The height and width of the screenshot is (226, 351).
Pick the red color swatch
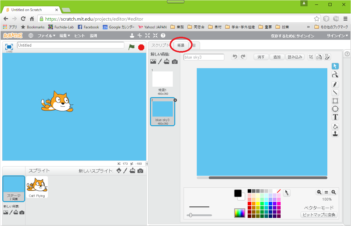click(x=249, y=204)
